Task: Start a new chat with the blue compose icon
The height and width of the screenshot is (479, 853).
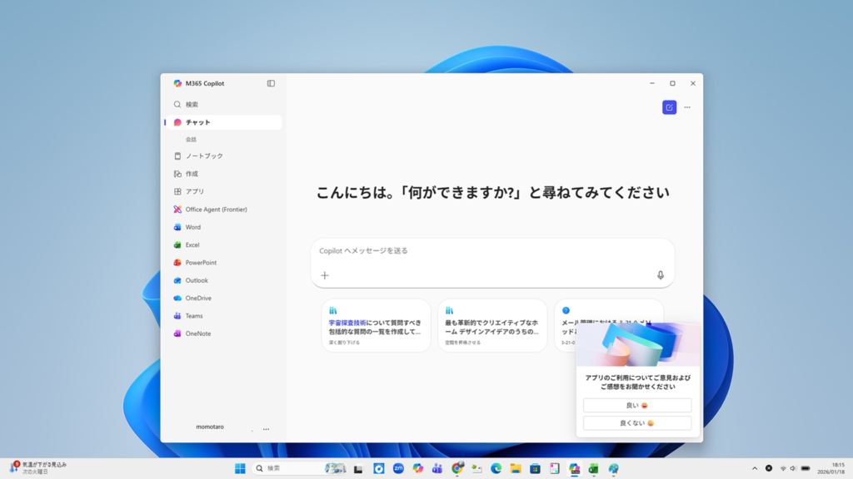Action: click(669, 107)
